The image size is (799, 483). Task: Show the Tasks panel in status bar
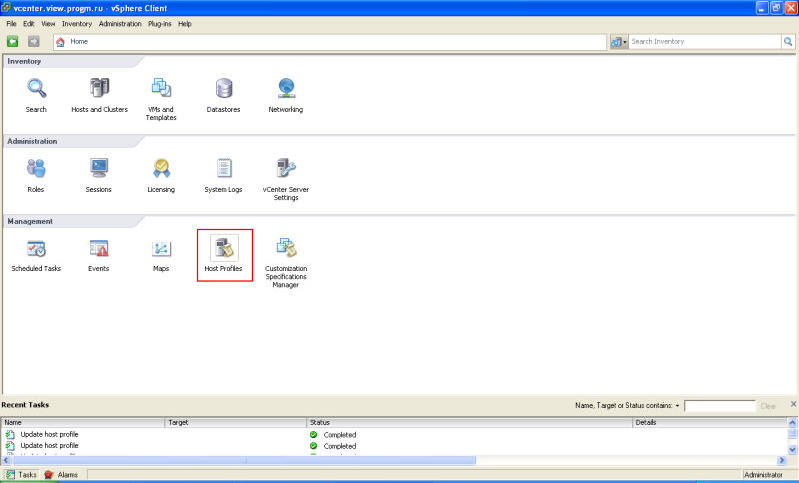coord(21,474)
